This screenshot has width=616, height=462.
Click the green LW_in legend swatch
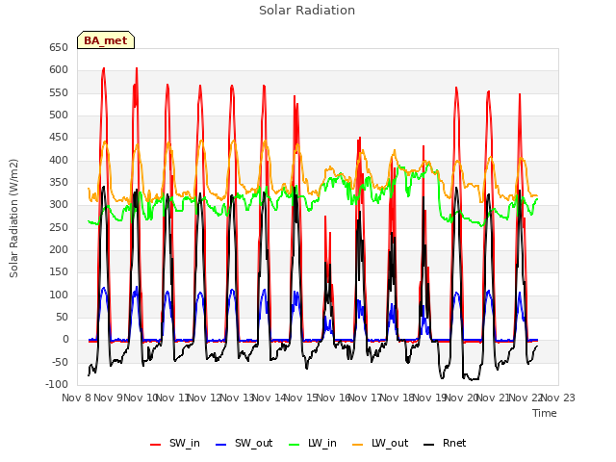tap(295, 445)
